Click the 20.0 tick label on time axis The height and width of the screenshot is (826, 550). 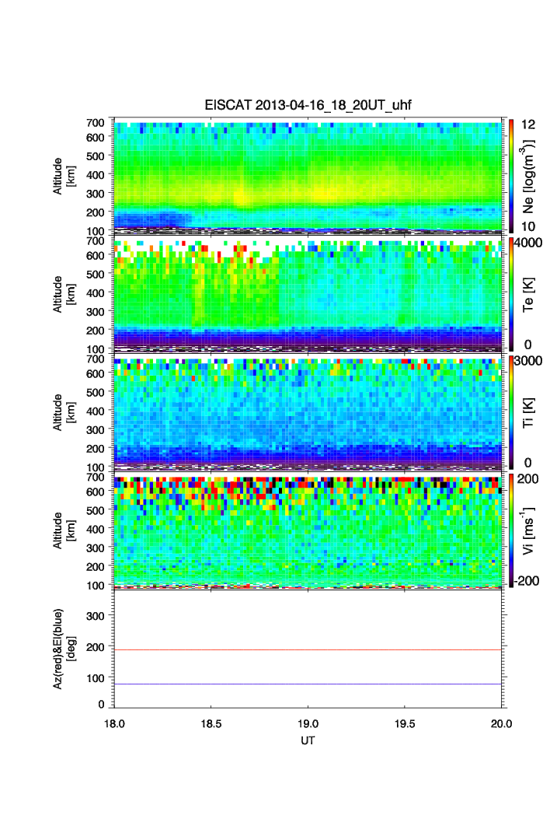(501, 723)
